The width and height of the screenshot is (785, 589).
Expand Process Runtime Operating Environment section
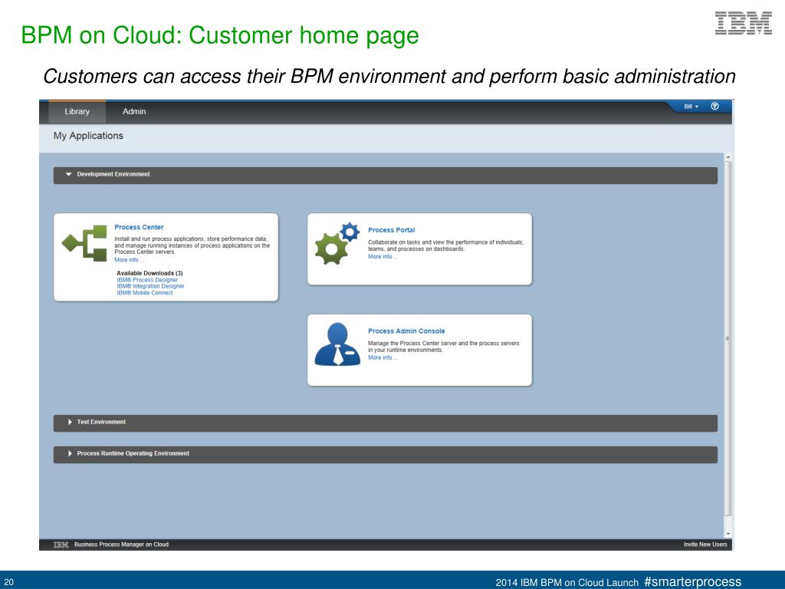[385, 454]
